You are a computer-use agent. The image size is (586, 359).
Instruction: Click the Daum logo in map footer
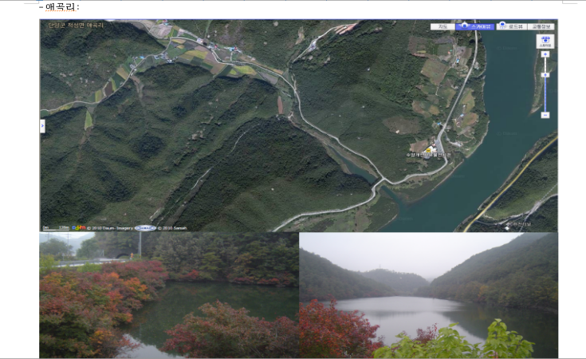click(79, 228)
